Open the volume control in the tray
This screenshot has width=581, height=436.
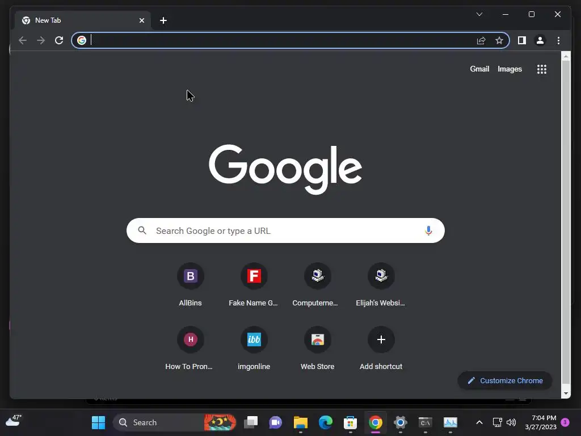click(511, 422)
